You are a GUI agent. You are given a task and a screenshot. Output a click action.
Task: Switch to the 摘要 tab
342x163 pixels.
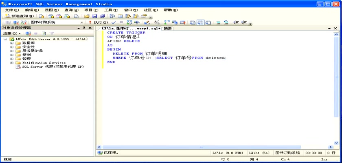coord(167,29)
